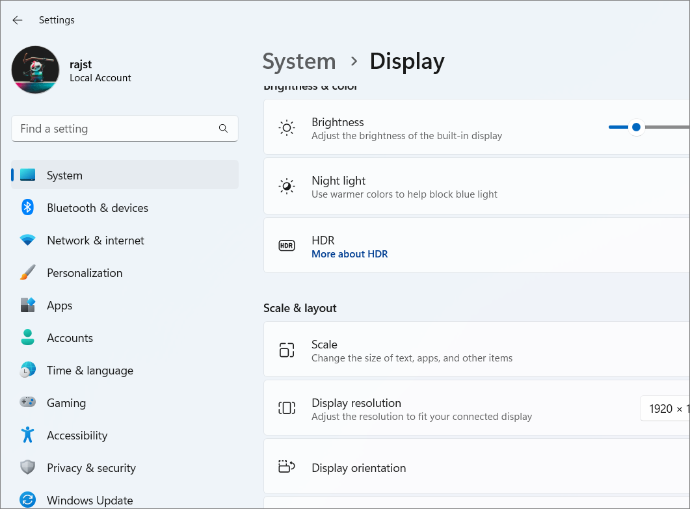Click the Display resolution monitor icon
The height and width of the screenshot is (509, 690).
click(286, 408)
